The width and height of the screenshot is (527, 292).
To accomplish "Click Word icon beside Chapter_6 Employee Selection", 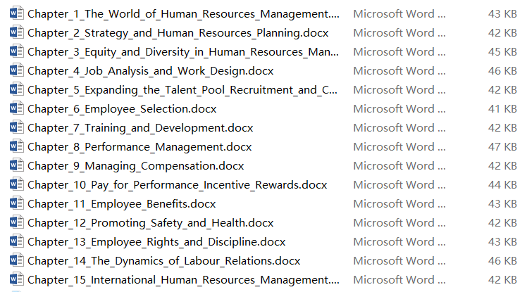I will [16, 108].
